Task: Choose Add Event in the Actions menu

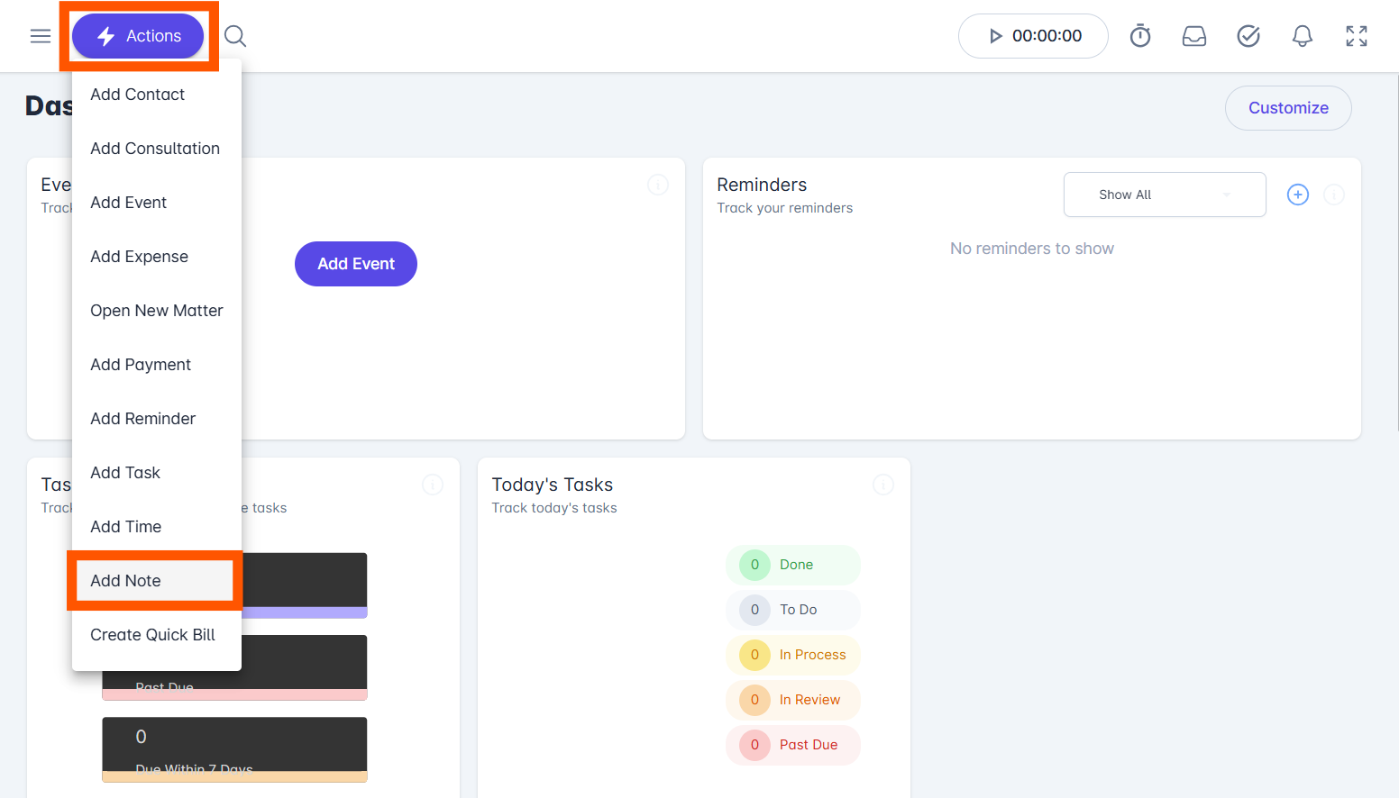Action: 157,203
